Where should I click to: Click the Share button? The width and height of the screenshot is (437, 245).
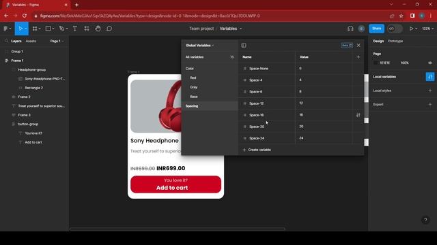point(376,29)
